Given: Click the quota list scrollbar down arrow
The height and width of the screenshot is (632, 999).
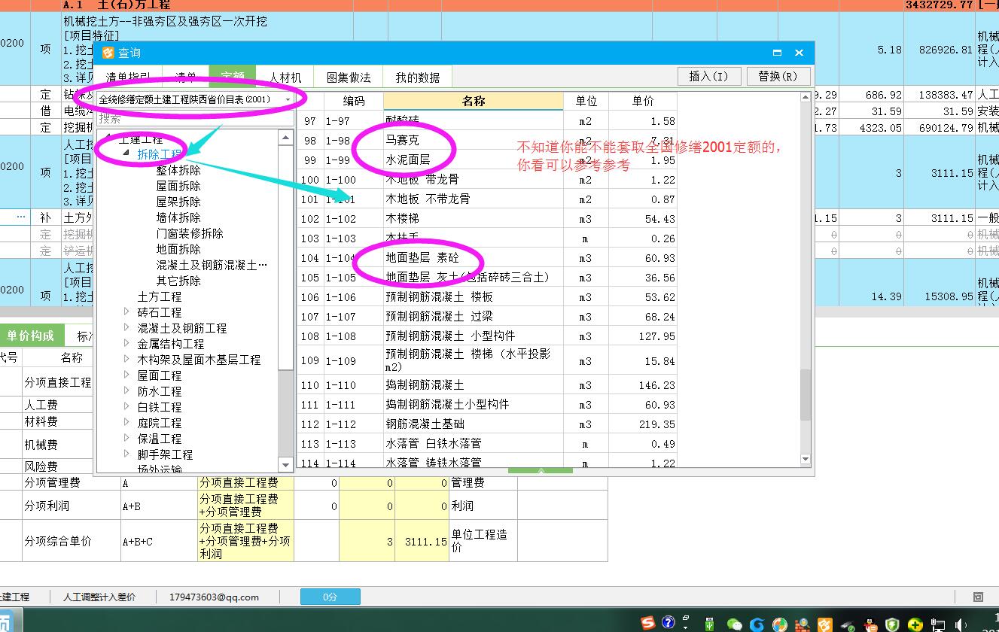Looking at the screenshot, I should pyautogui.click(x=806, y=459).
